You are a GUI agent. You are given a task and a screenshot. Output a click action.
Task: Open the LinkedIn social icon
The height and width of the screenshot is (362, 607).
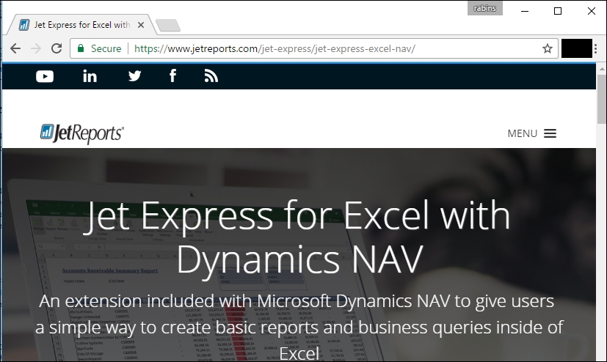90,76
